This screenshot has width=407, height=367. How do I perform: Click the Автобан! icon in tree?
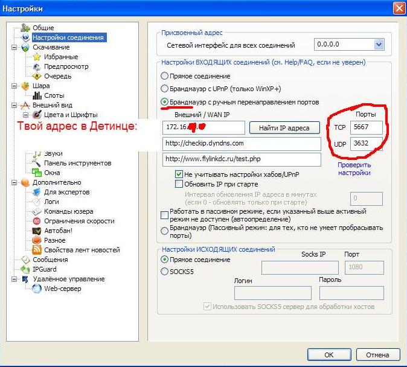pyautogui.click(x=37, y=231)
